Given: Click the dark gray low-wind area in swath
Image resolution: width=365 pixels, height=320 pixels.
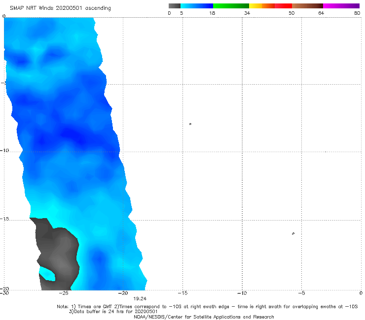Looking at the screenshot, I should click(58, 255).
